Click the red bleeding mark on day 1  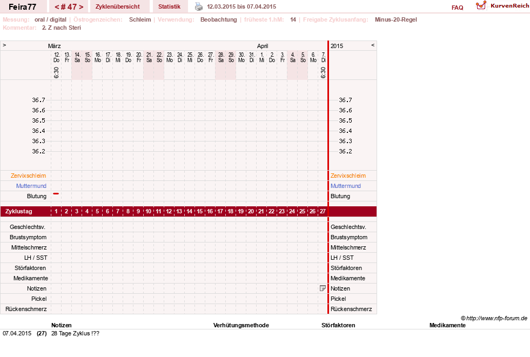(56, 193)
